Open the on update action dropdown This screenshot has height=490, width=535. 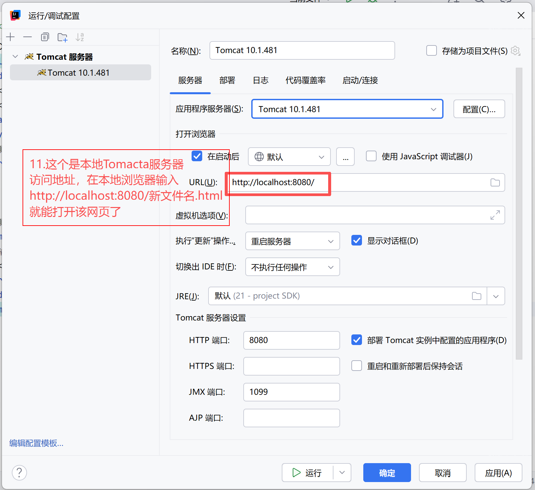292,241
